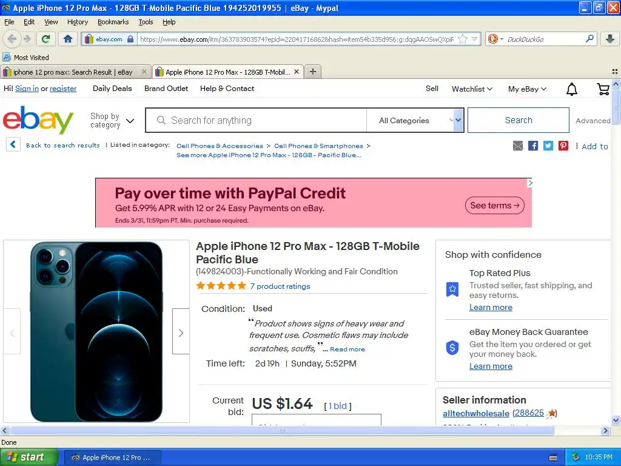The width and height of the screenshot is (621, 466).
Task: Expand the My eBay dropdown
Action: click(527, 89)
